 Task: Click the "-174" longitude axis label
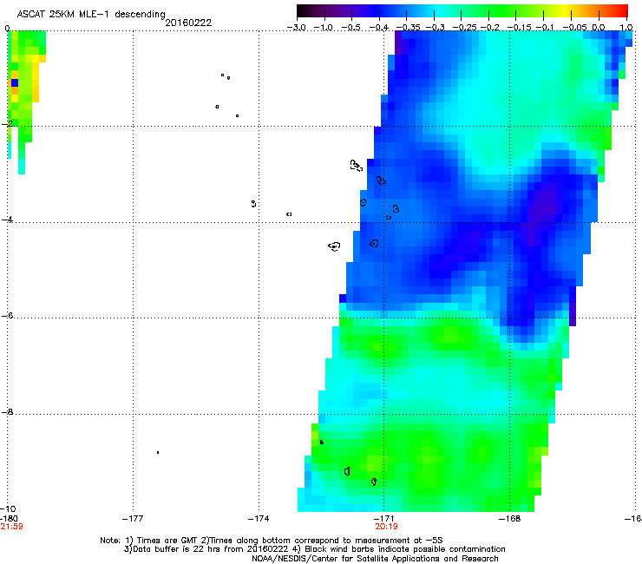(x=259, y=519)
